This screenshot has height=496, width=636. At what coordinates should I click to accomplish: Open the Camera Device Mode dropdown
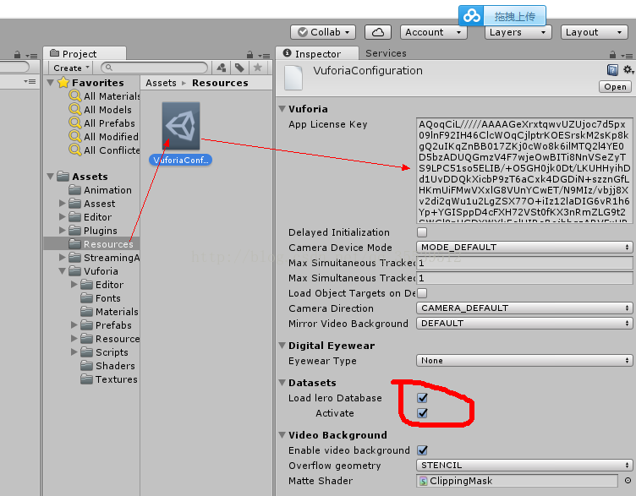point(524,248)
